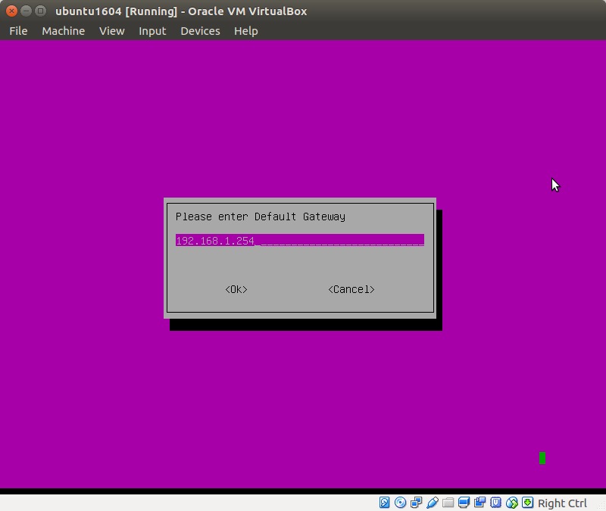Click the video capture status icon

(x=480, y=503)
